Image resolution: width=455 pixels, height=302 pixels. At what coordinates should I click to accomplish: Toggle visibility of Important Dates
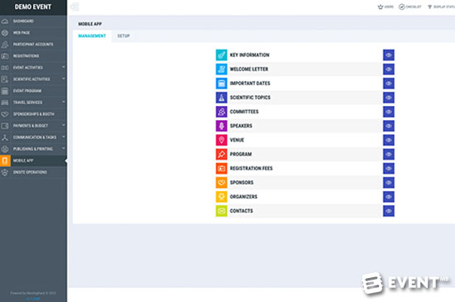point(389,84)
